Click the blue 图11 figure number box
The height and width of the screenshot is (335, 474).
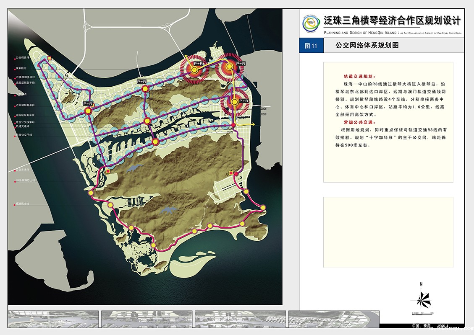click(311, 46)
